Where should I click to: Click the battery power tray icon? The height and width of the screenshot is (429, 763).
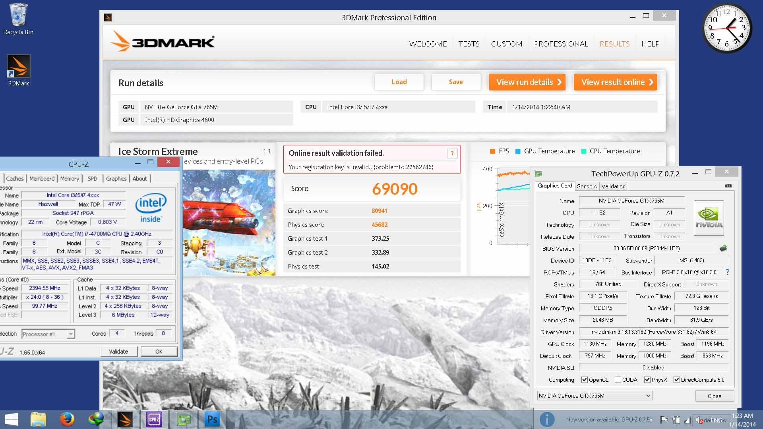coord(676,420)
